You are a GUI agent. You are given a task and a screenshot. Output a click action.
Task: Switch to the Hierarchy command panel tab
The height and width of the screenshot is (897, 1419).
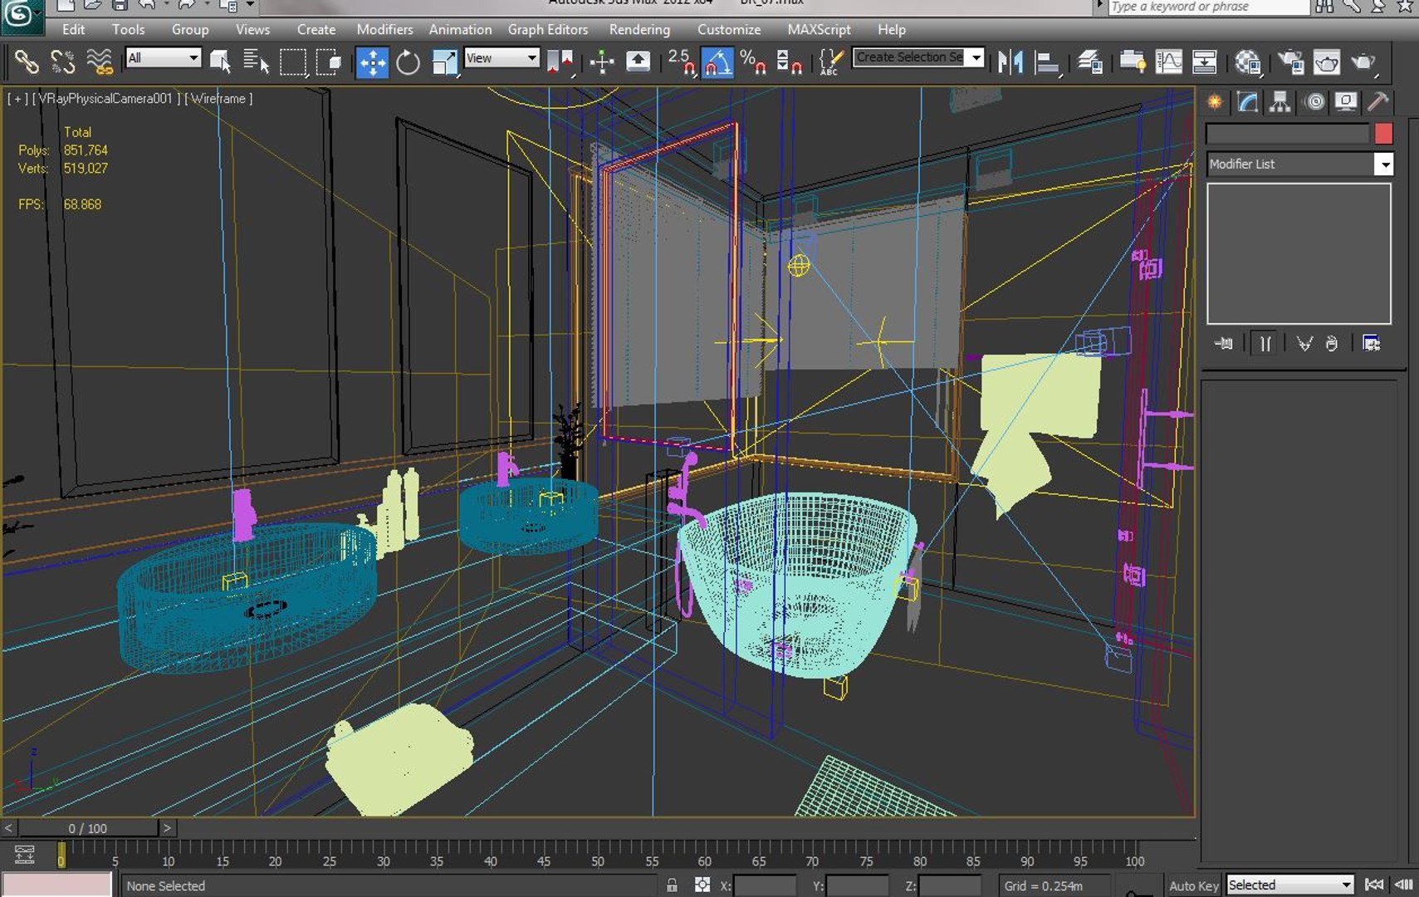1280,101
